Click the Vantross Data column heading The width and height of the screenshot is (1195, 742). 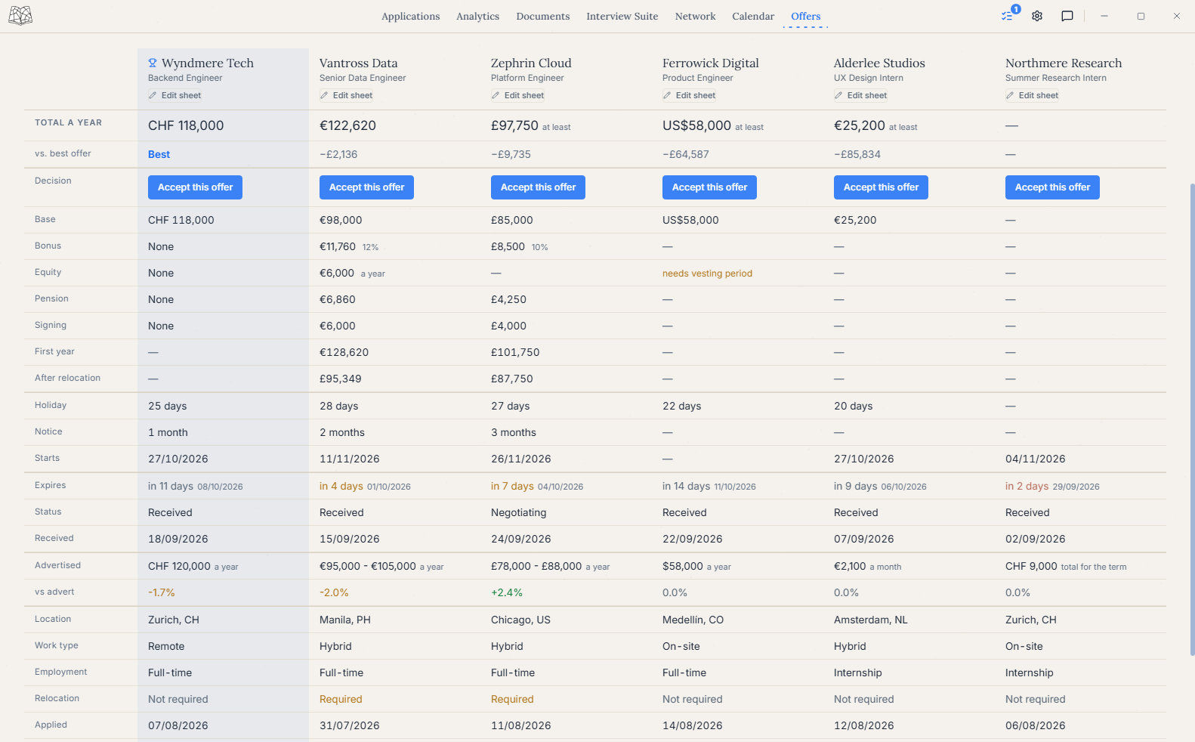pos(358,63)
